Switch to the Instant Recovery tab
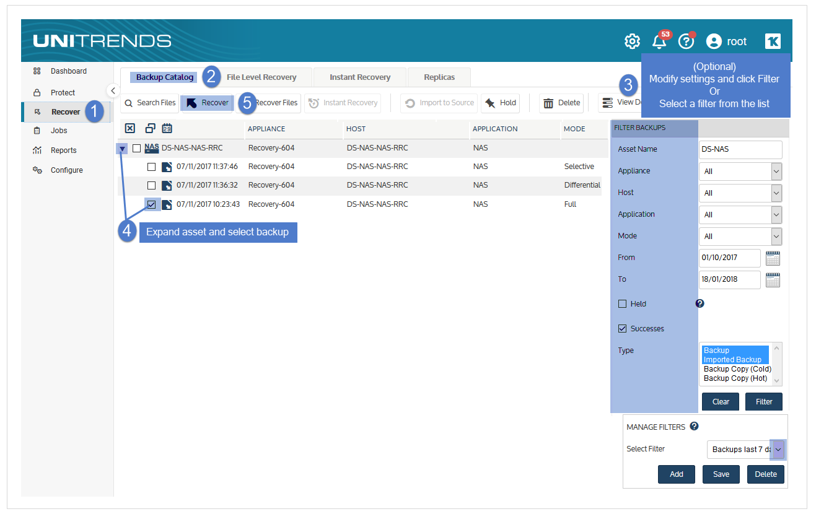 point(360,77)
